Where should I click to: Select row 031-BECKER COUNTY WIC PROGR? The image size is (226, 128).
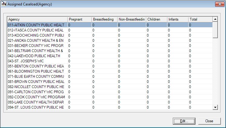pos(110,46)
